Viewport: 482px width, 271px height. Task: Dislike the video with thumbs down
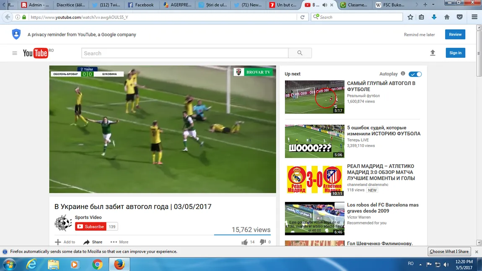coord(262,242)
